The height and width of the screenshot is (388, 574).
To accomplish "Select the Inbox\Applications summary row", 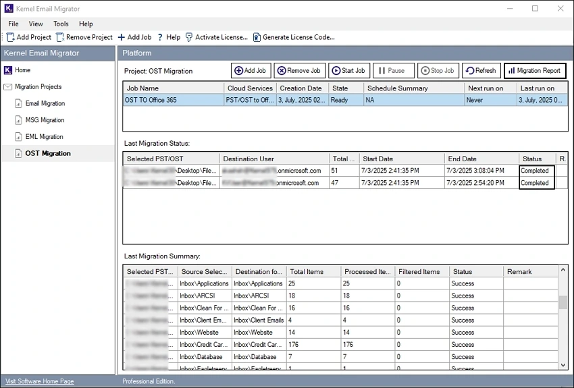I will (x=340, y=283).
